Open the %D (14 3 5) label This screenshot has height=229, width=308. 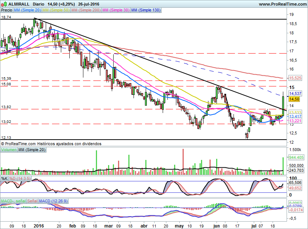point(20,178)
